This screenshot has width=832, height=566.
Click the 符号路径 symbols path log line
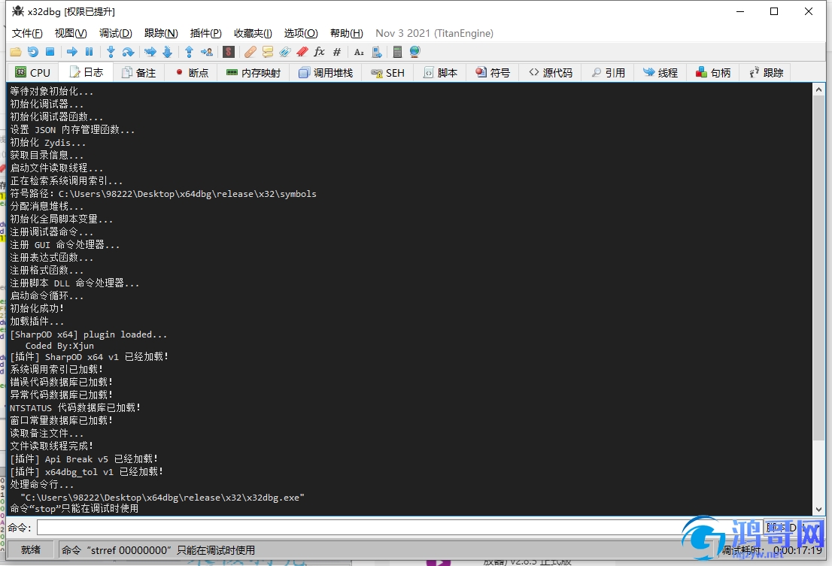(x=163, y=193)
